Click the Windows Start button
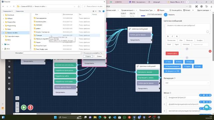Viewport: 214px width, 120px height. (55, 117)
